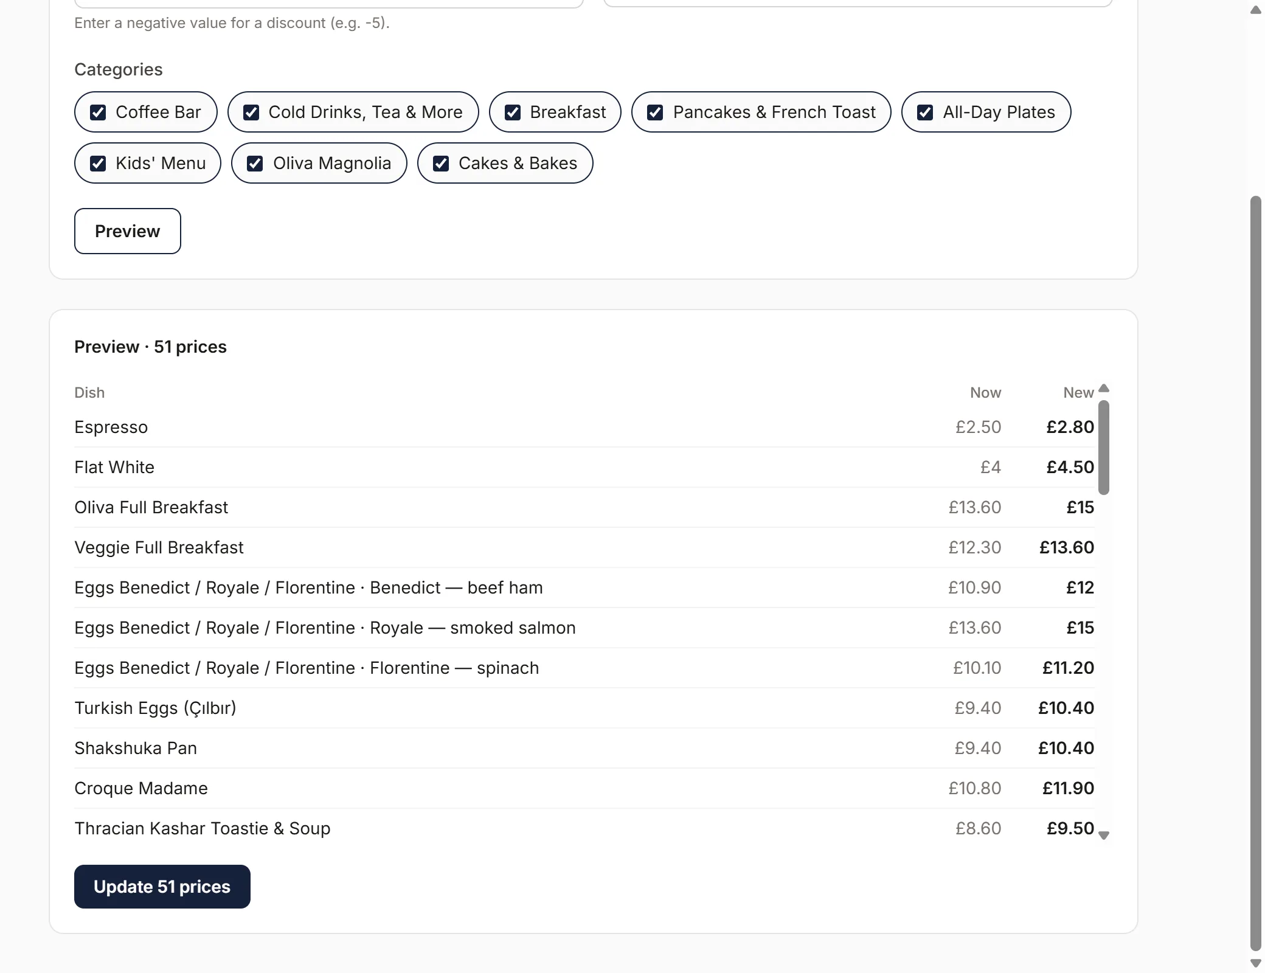1265x973 pixels.
Task: Click the page scroll-down arrow
Action: tap(1255, 963)
